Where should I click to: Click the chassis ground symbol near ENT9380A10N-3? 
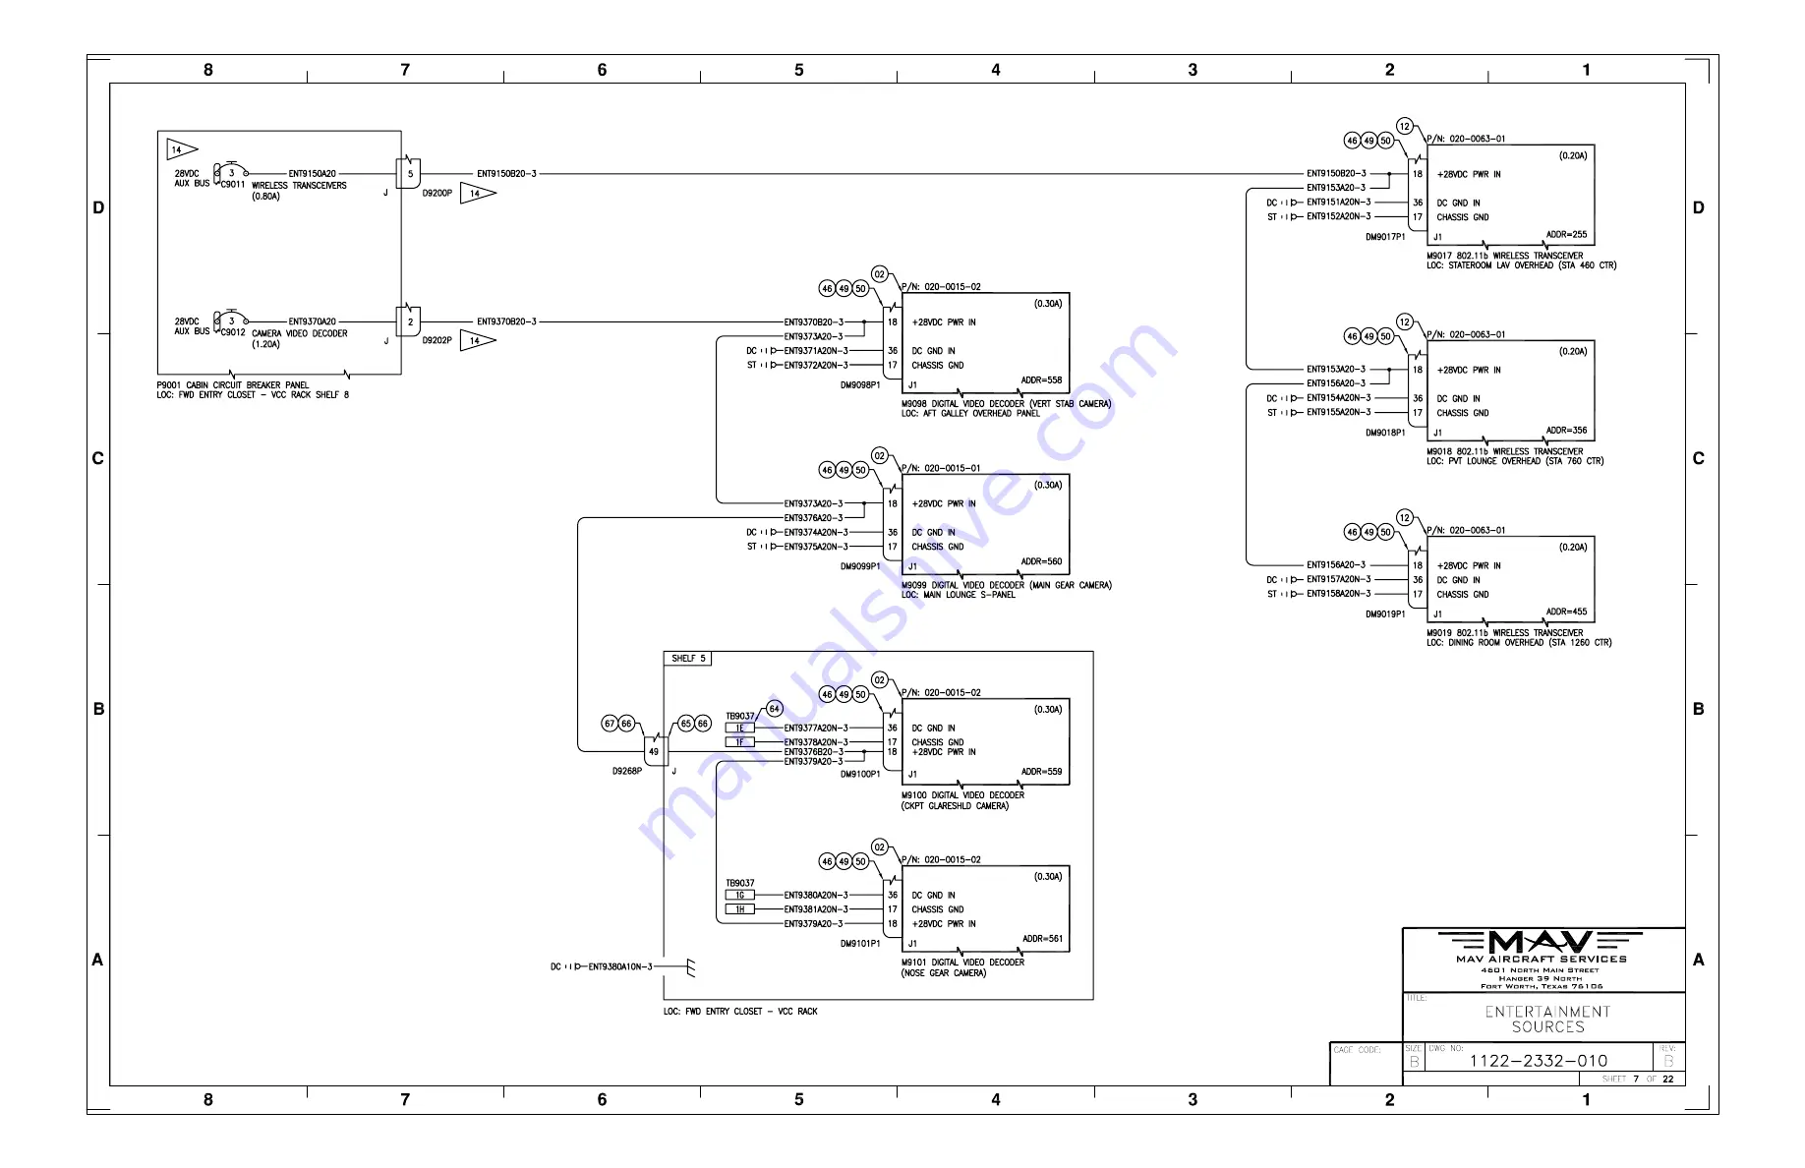click(691, 967)
